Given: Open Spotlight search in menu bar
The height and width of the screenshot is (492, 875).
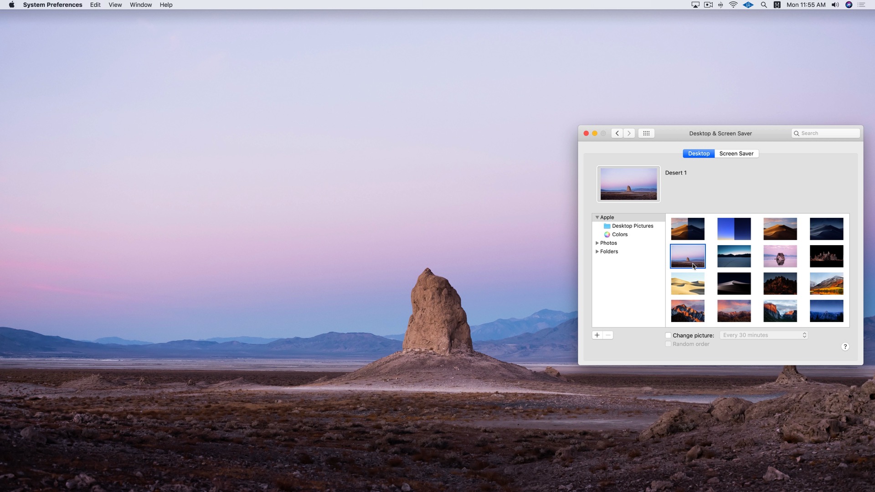Looking at the screenshot, I should (764, 5).
